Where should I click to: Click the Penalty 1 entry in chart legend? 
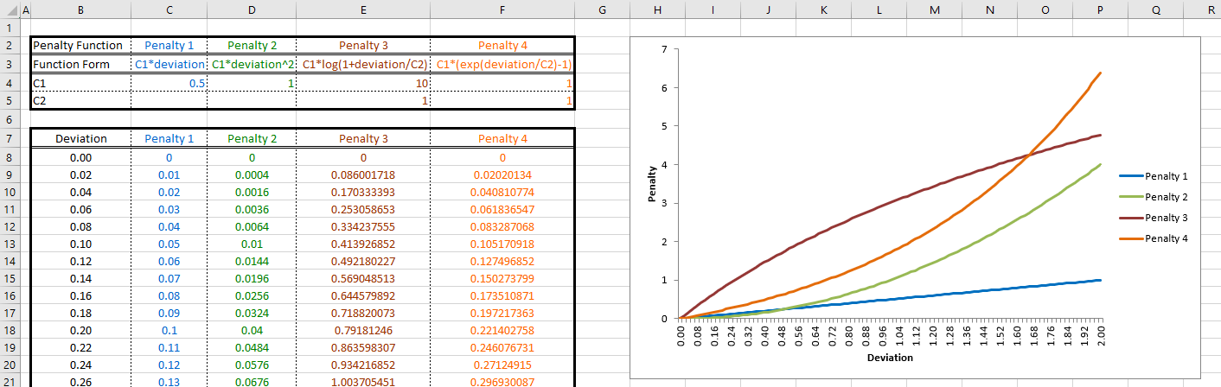point(1167,175)
